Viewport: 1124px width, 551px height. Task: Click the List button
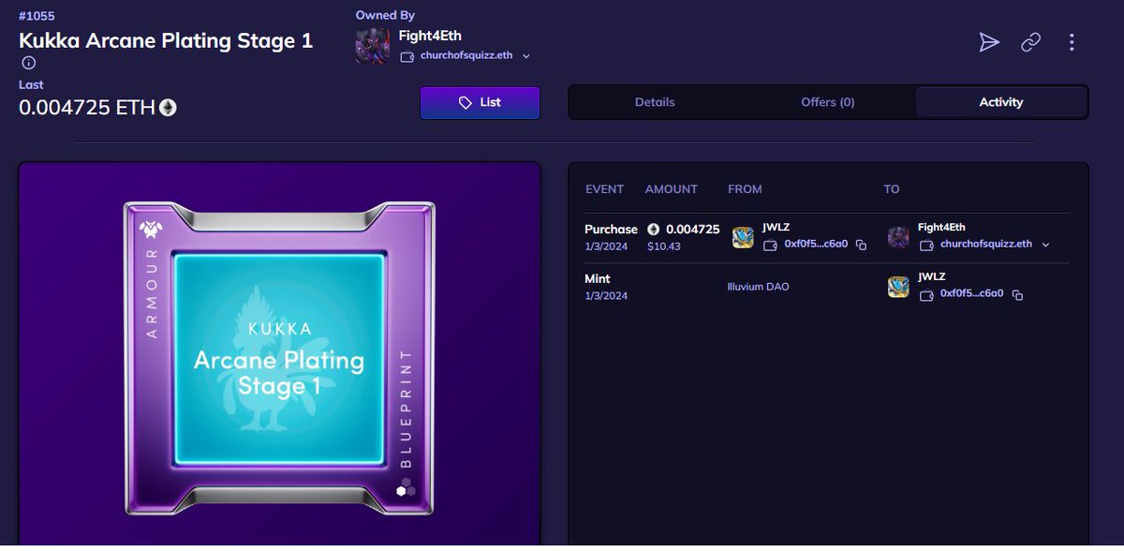click(x=480, y=103)
